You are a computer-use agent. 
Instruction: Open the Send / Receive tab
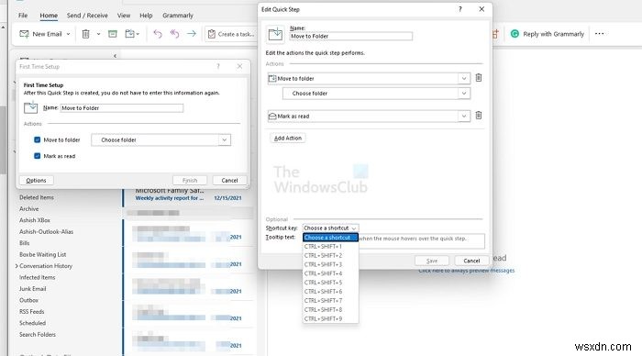[x=87, y=16]
